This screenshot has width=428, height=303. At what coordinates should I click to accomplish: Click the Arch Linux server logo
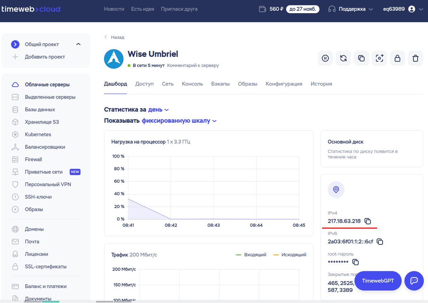tap(113, 59)
